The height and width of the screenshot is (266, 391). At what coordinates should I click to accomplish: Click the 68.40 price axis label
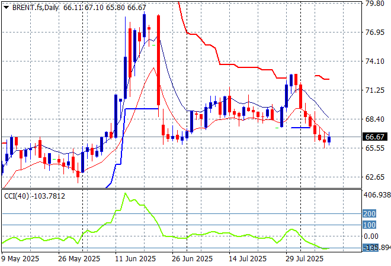click(374, 119)
